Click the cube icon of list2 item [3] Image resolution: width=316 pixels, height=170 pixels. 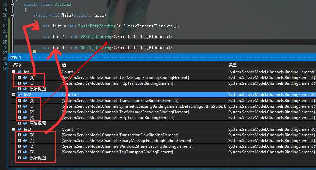(25, 118)
